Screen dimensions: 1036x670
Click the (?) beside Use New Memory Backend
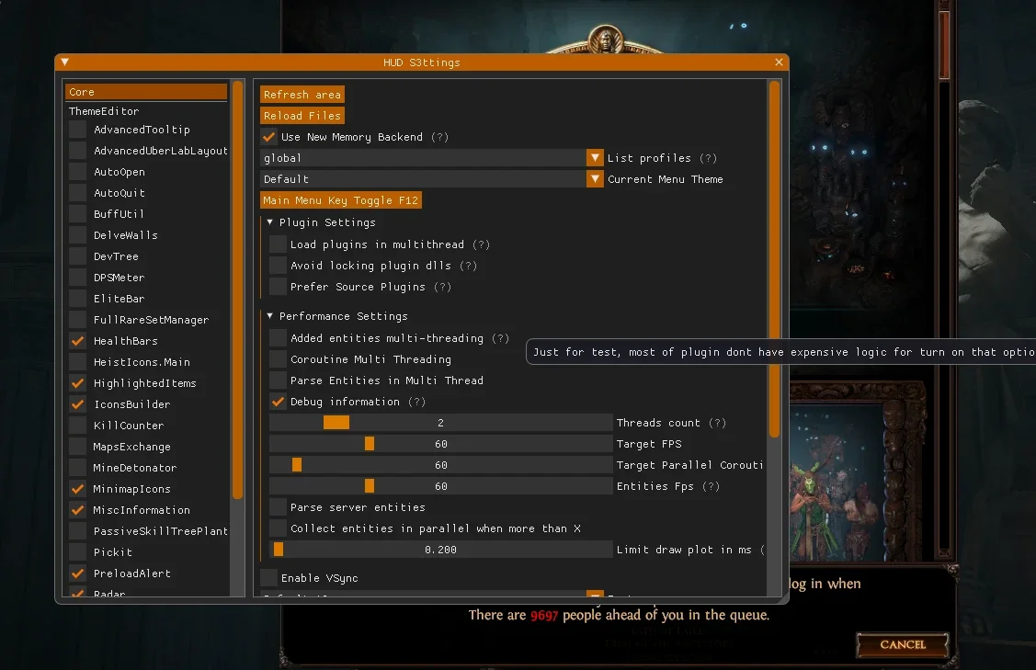439,137
